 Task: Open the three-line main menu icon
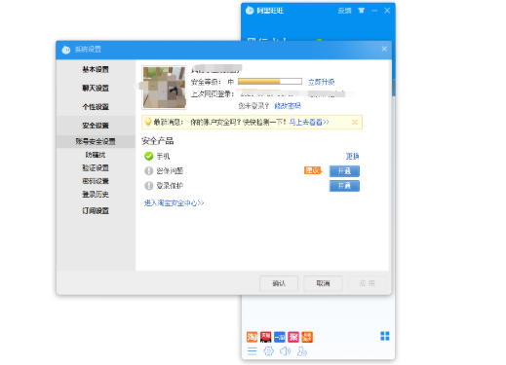[x=252, y=351]
